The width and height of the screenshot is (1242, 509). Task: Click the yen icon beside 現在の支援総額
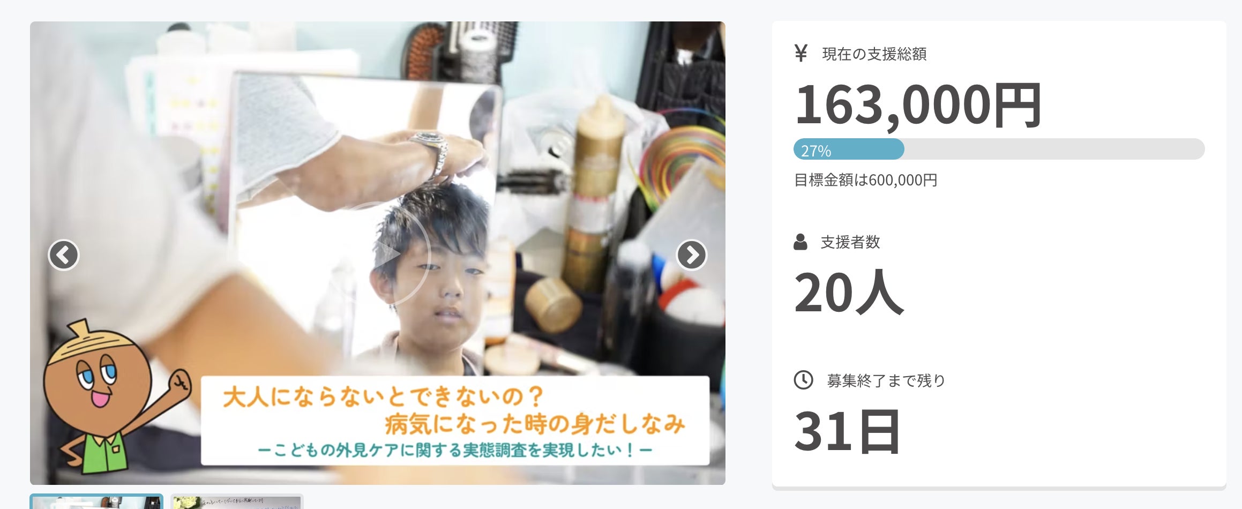(x=801, y=54)
